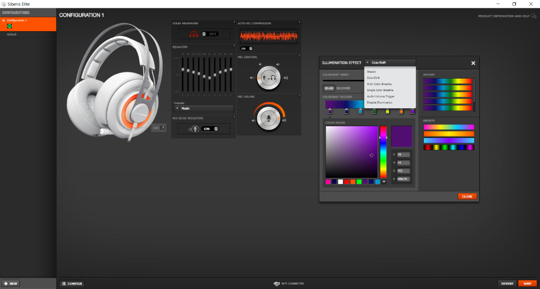Click the 1k equalizer slider handle
The width and height of the screenshot is (540, 289).
[x=210, y=78]
